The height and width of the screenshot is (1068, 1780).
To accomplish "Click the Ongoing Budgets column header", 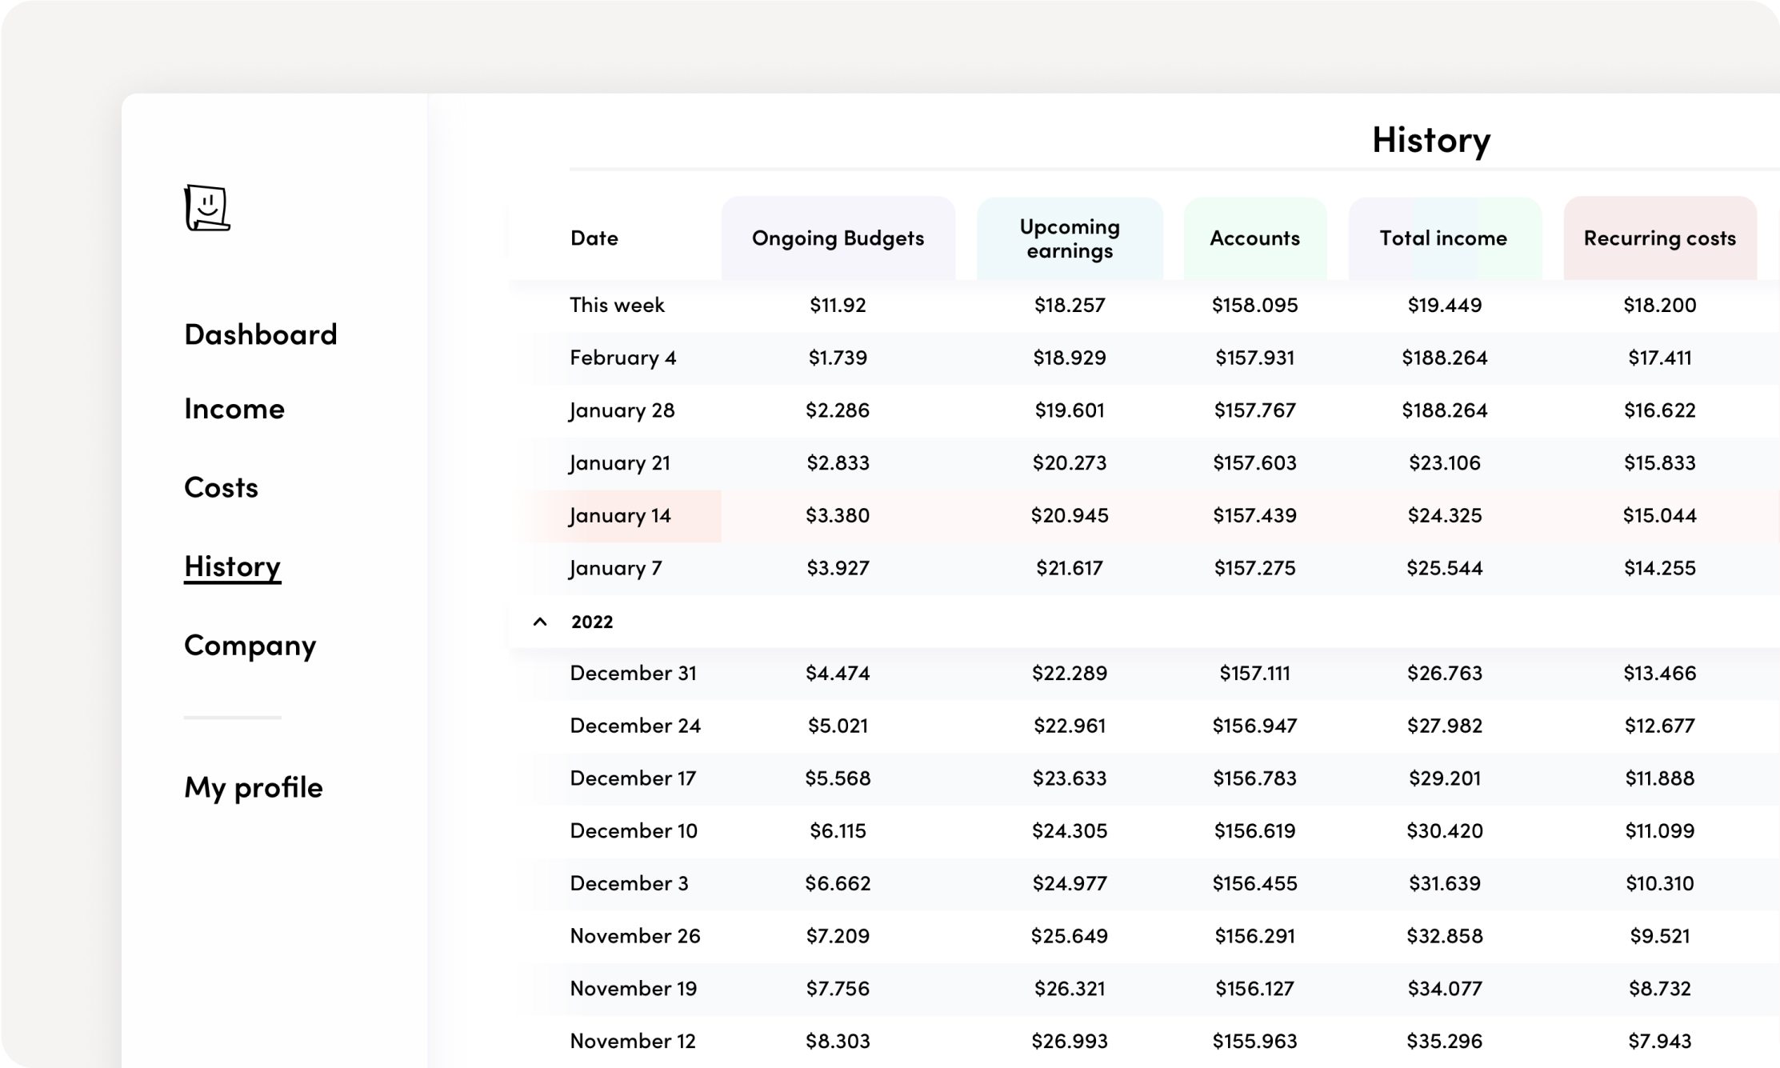I will [x=838, y=238].
